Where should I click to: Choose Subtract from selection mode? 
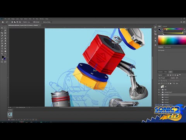coord(17,22)
